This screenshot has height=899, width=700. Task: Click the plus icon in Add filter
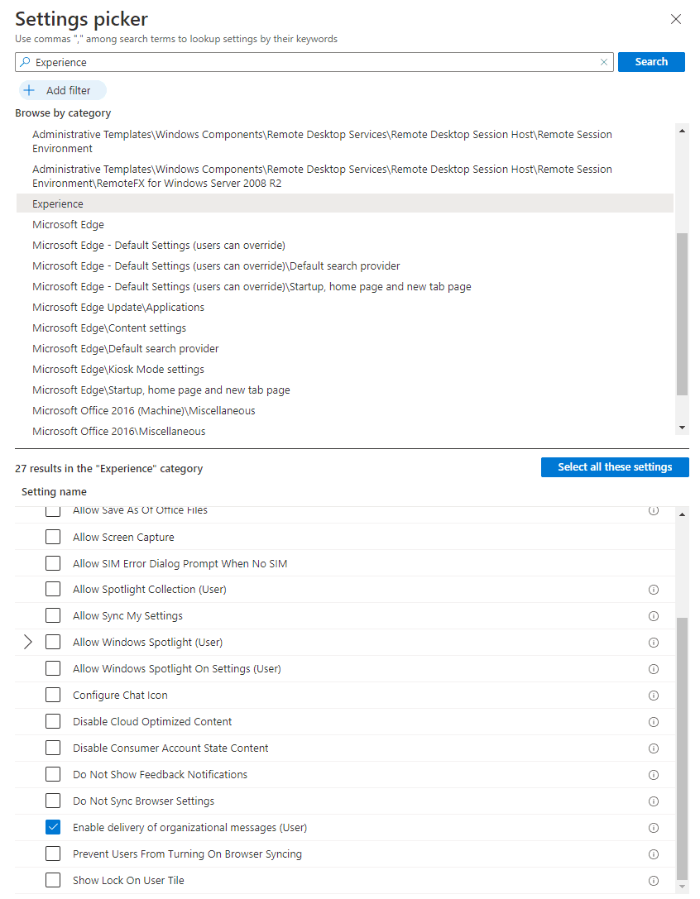coord(30,91)
